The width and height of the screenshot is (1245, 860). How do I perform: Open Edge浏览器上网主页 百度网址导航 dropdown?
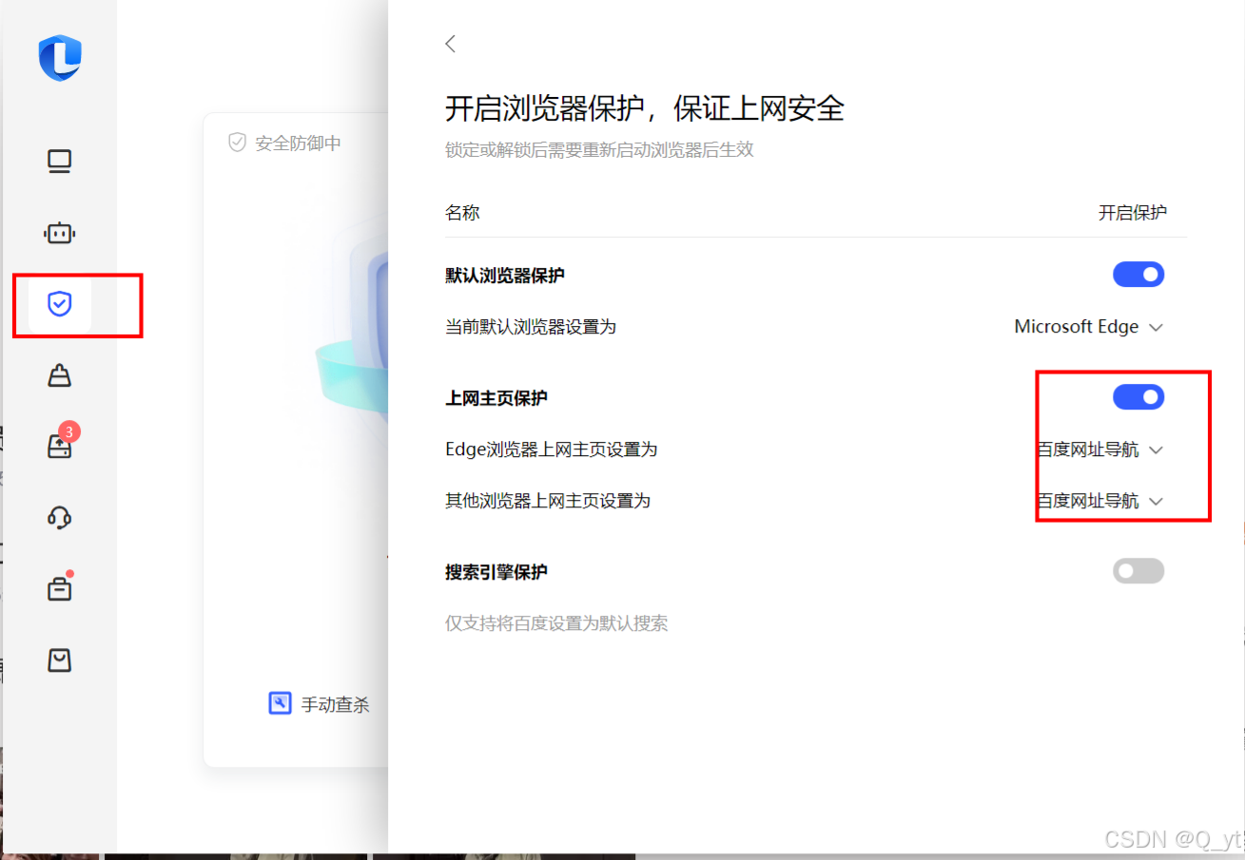pos(1100,449)
